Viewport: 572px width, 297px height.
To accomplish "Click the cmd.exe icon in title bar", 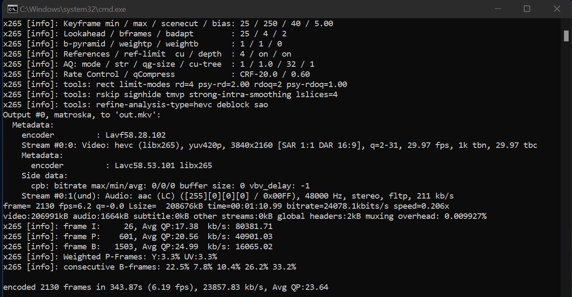I will tap(12, 9).
